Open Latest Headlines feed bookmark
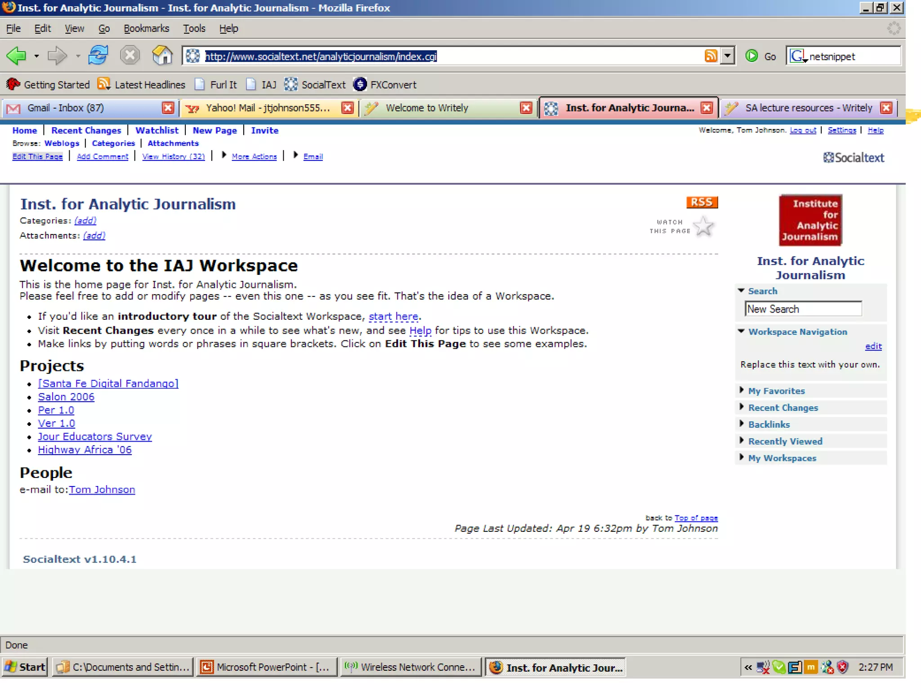Screen dimensions: 921x690 pyautogui.click(x=142, y=84)
